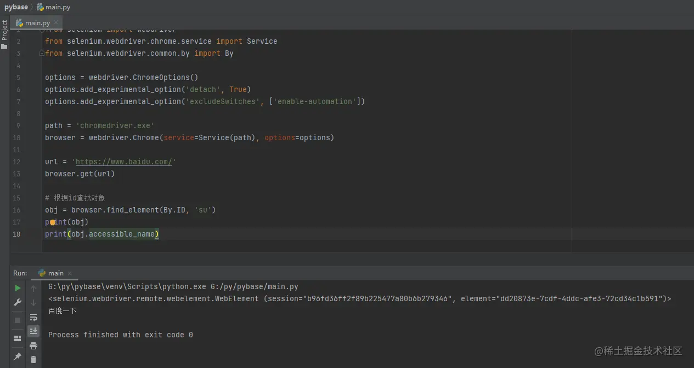Click 'detach' string on line 6

[203, 90]
